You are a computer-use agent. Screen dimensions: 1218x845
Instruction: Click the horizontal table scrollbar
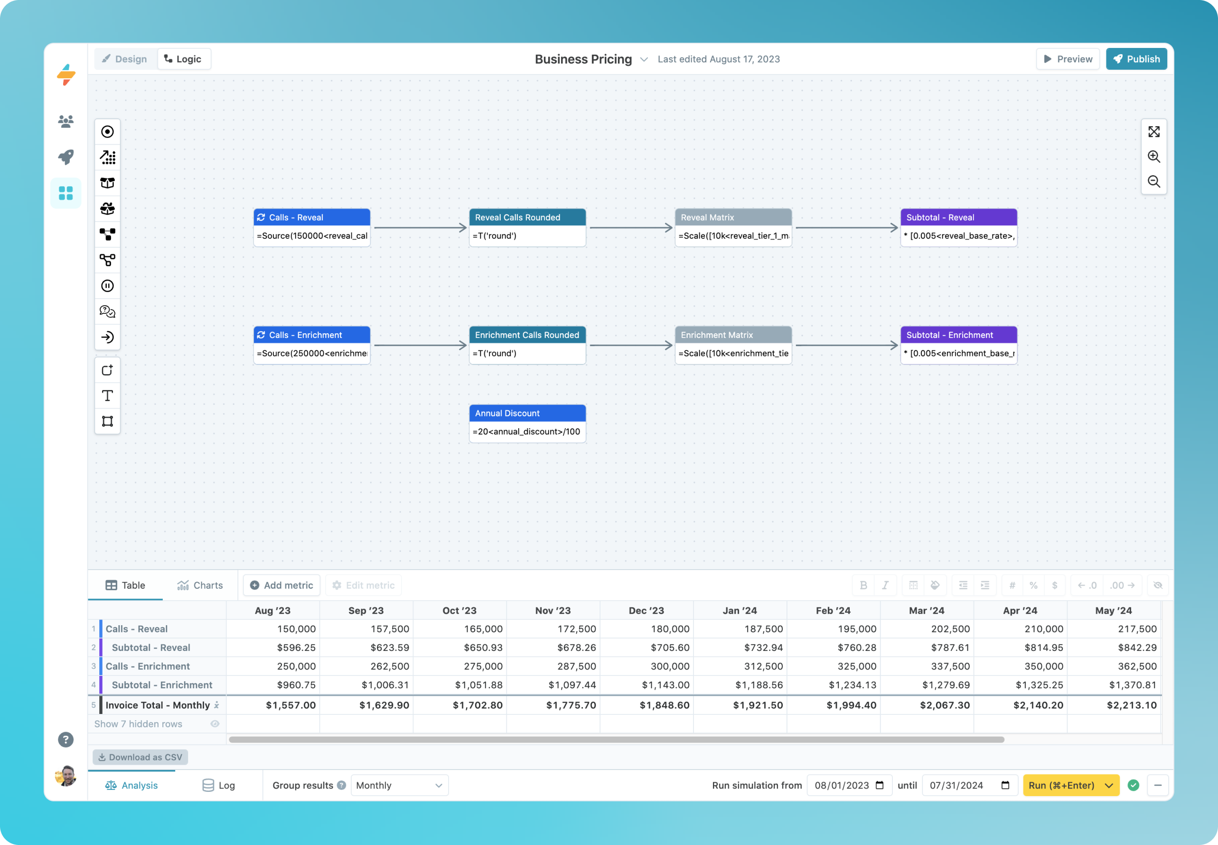click(616, 739)
